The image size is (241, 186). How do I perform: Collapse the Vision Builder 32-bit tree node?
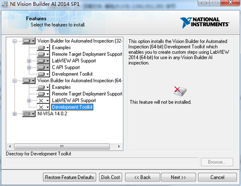[x=15, y=41]
